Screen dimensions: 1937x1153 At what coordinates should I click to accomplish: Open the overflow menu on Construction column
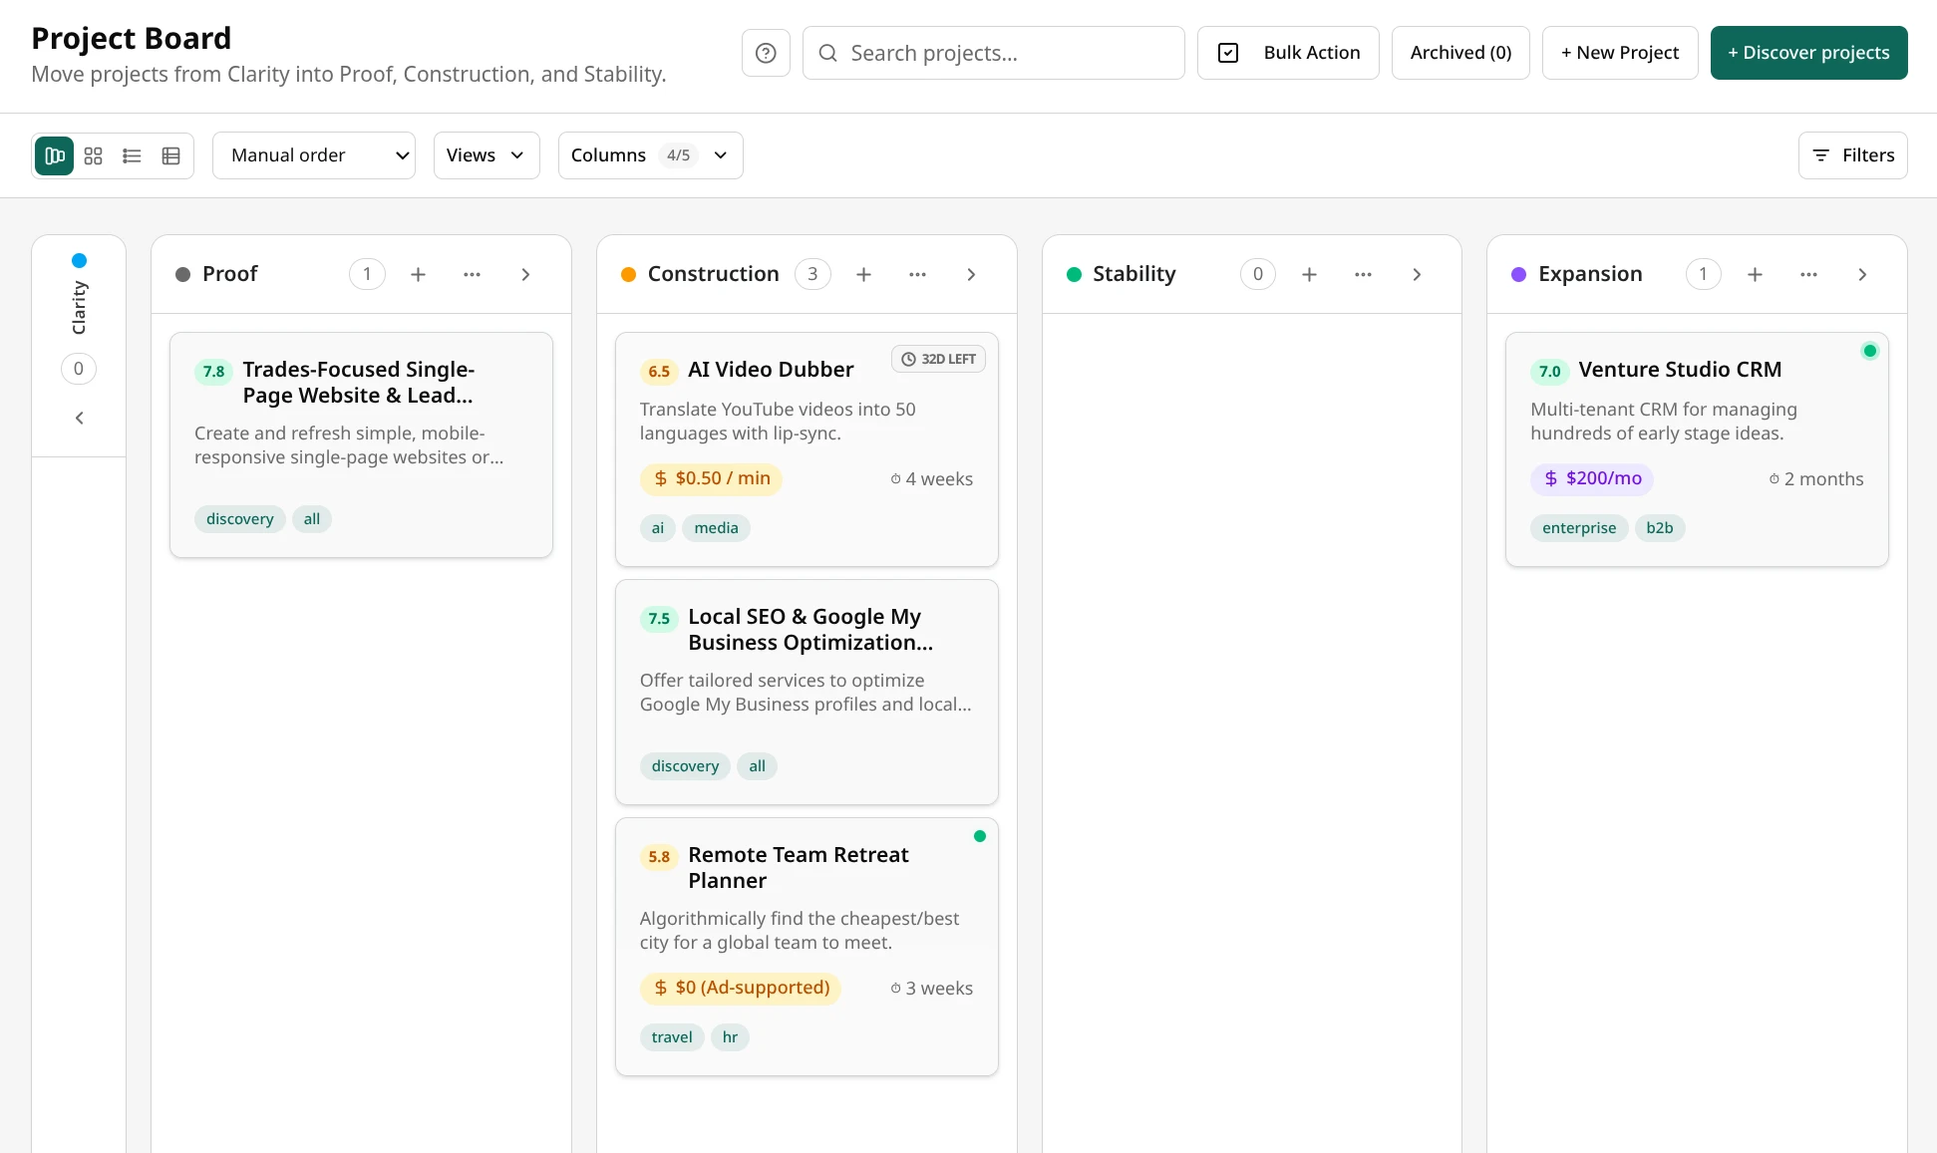[917, 274]
